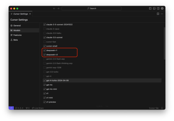Screen dimensions: 174x121
Task: Enable the claude-3.5-haiku model
Action: coord(44,33)
